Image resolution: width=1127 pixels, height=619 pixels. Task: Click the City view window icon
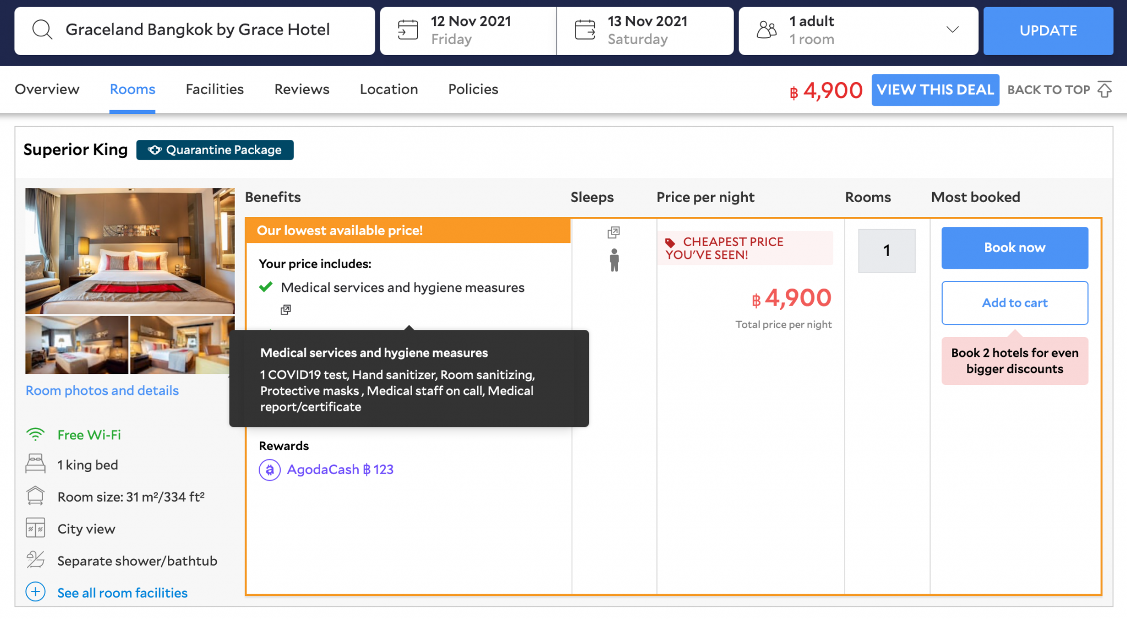coord(35,528)
